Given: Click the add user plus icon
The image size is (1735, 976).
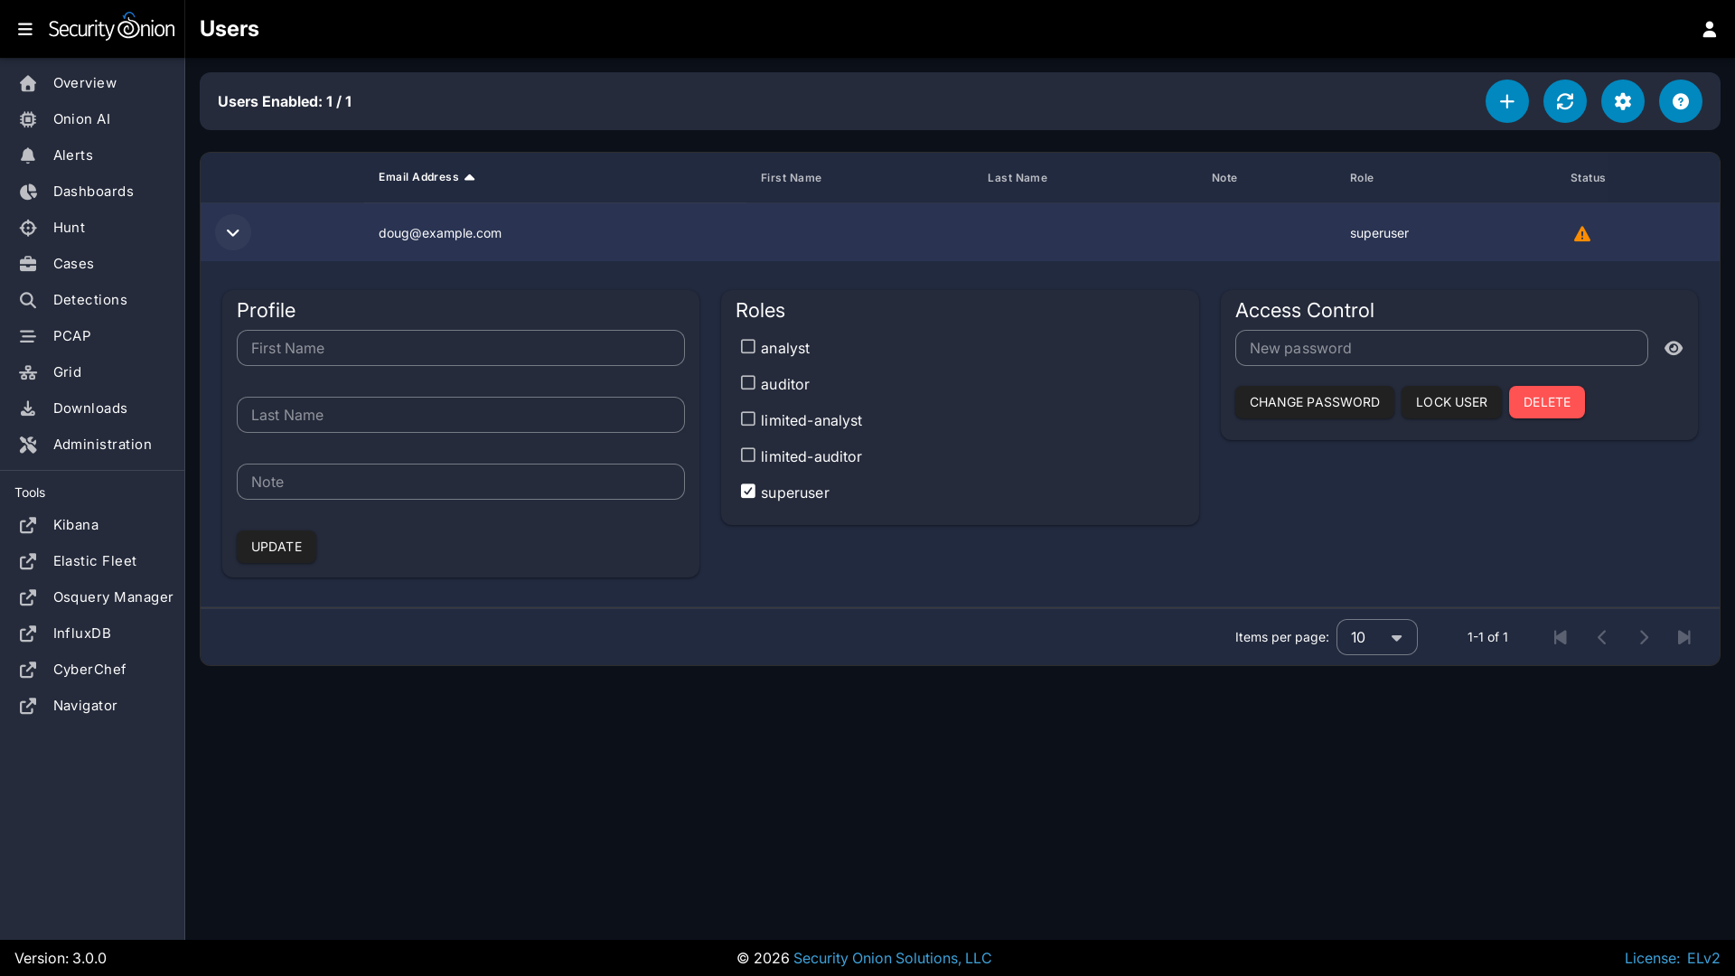Looking at the screenshot, I should [1506, 101].
